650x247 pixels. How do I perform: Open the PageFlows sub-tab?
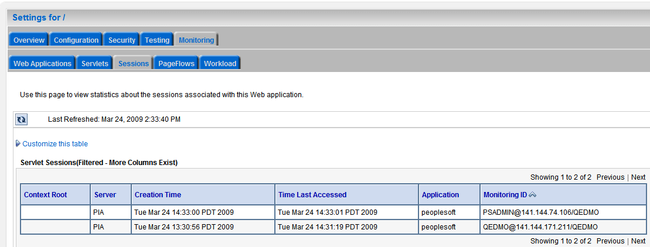176,64
